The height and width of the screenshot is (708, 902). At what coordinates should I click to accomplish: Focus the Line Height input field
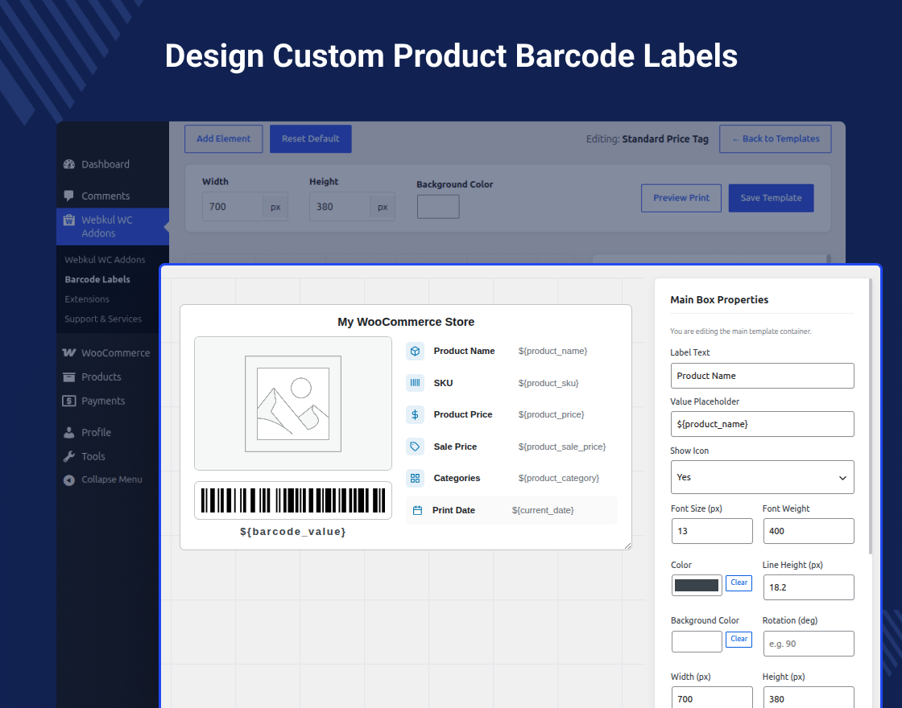coord(809,587)
